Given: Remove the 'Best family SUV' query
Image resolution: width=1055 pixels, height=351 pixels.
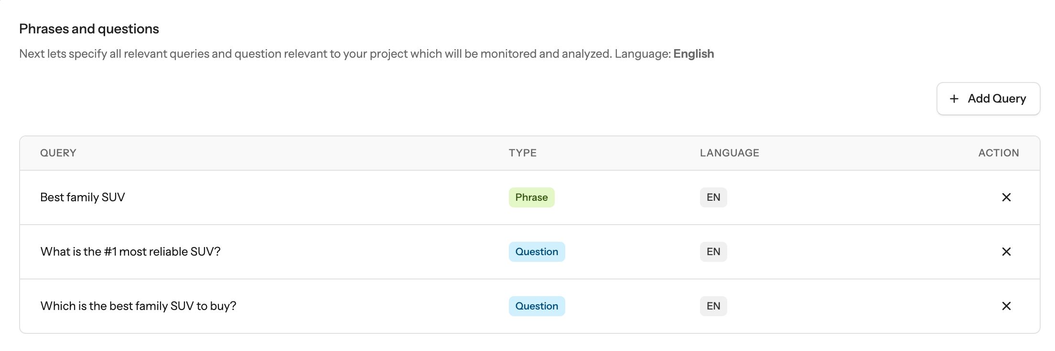Looking at the screenshot, I should click(1006, 197).
